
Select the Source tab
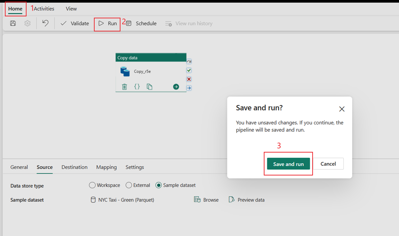pyautogui.click(x=45, y=167)
